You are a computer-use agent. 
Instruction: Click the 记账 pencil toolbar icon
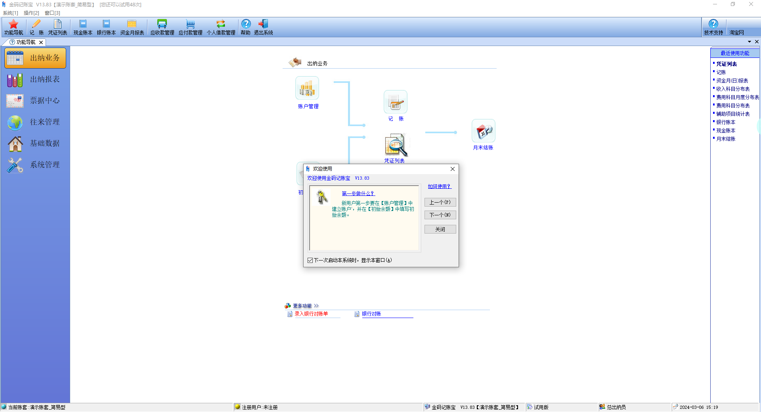[36, 27]
